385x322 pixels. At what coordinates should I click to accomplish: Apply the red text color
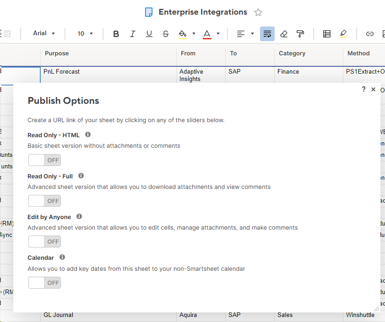[x=207, y=34]
